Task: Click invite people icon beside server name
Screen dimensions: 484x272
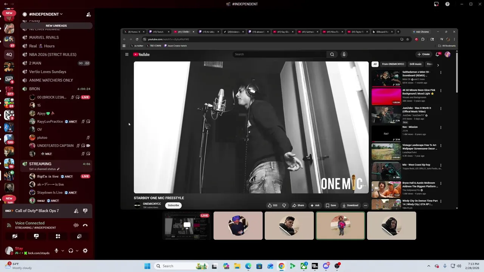Action: [x=88, y=14]
